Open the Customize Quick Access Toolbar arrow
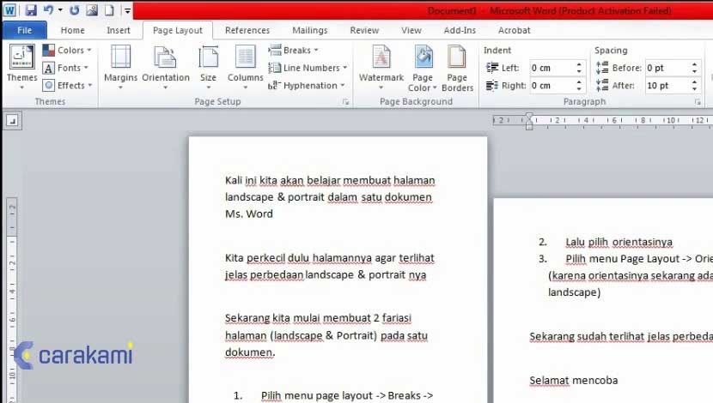 pyautogui.click(x=127, y=10)
